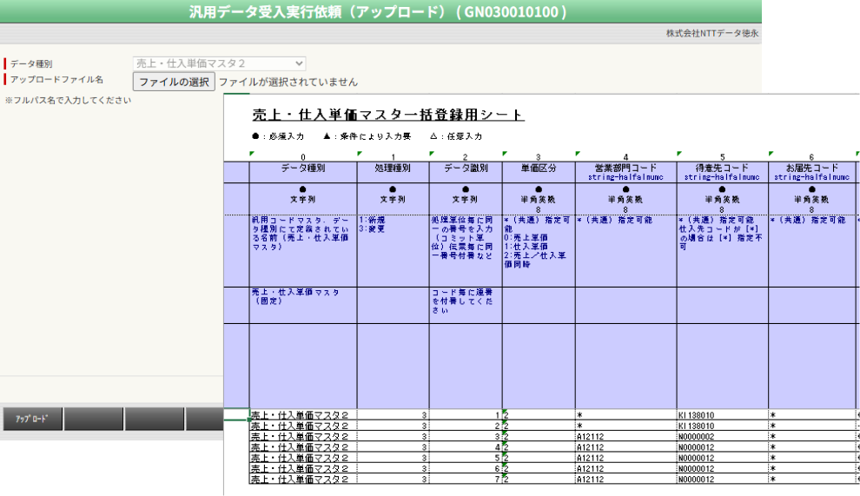This screenshot has width=860, height=496.
Task: Select the 売上・仕入単価マスタ（固定） cell
Action: pos(303,305)
